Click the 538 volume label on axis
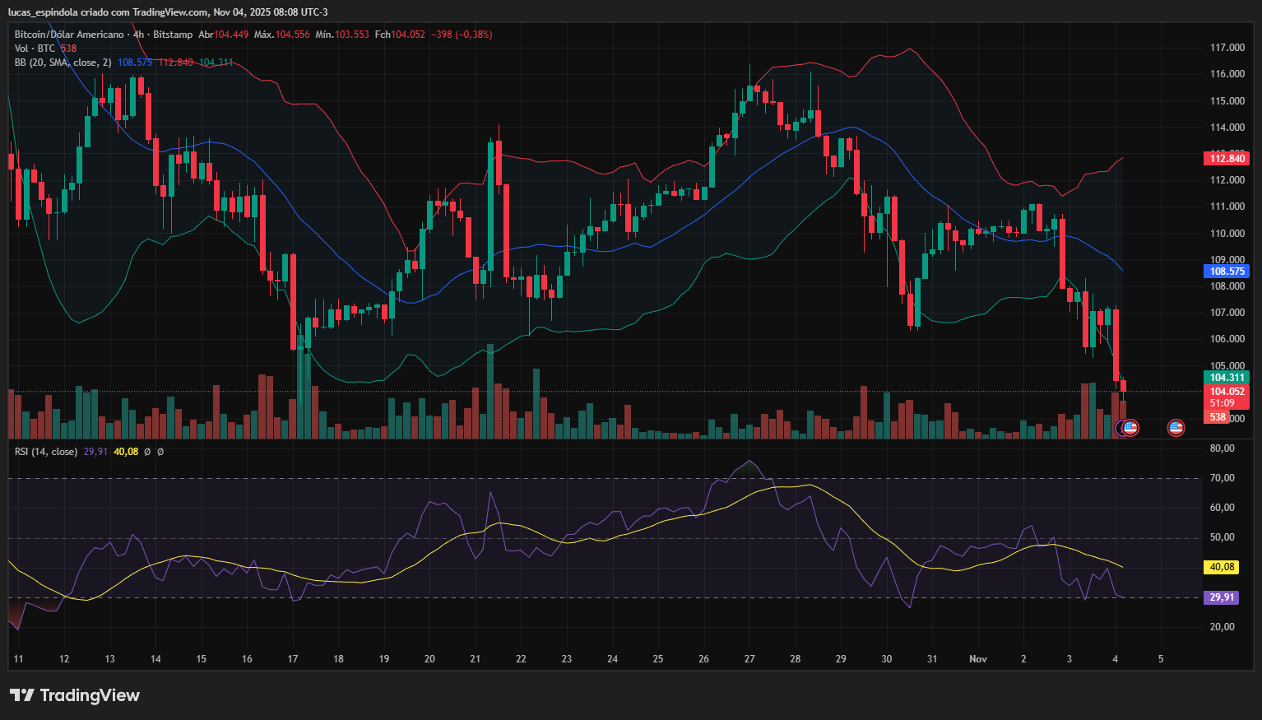 pos(1218,417)
